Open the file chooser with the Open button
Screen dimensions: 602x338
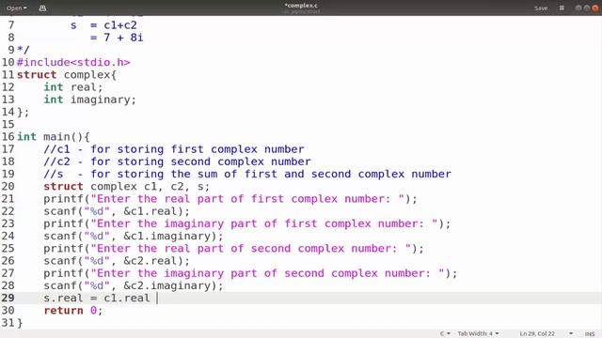pos(17,8)
